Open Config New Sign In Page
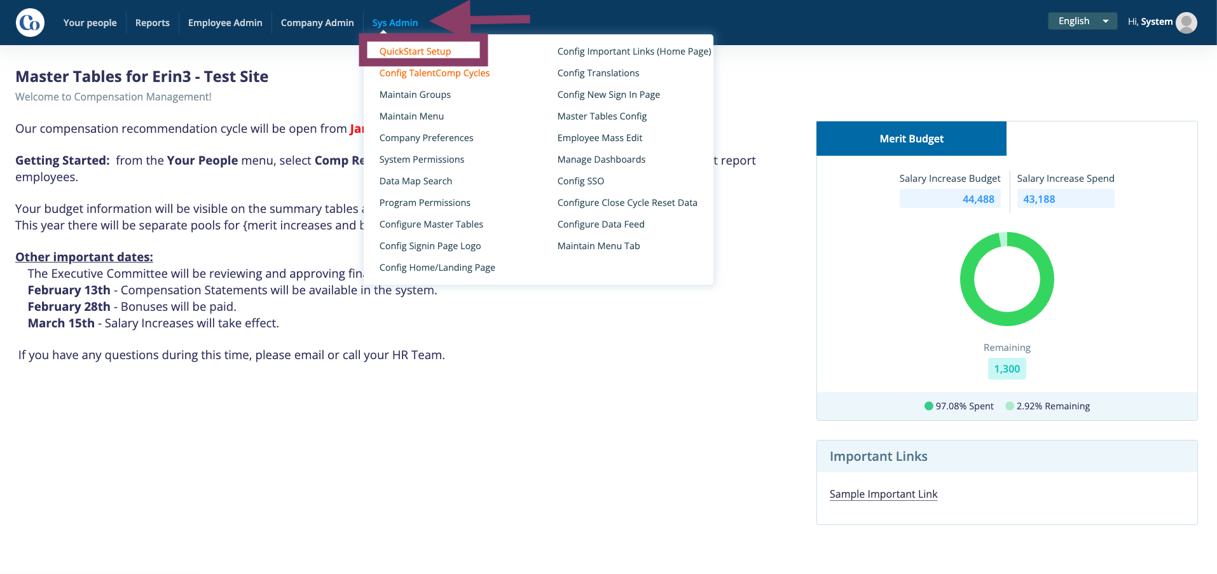This screenshot has width=1217, height=574. tap(608, 95)
